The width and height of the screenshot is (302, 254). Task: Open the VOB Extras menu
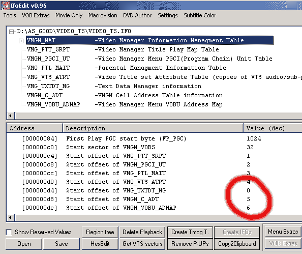(x=36, y=15)
